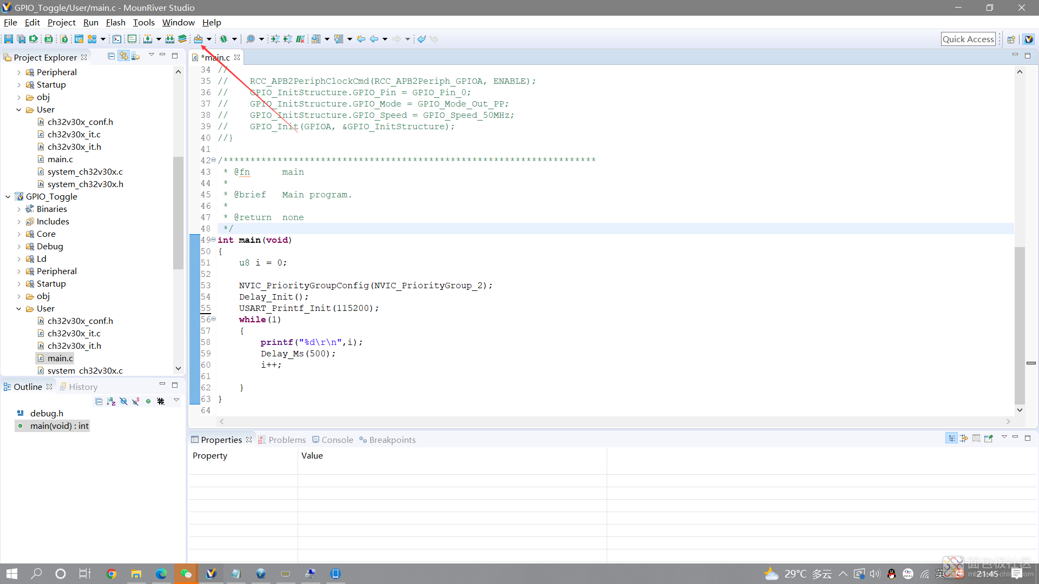Click the Save toolbar icon
1039x584 pixels.
click(x=9, y=39)
